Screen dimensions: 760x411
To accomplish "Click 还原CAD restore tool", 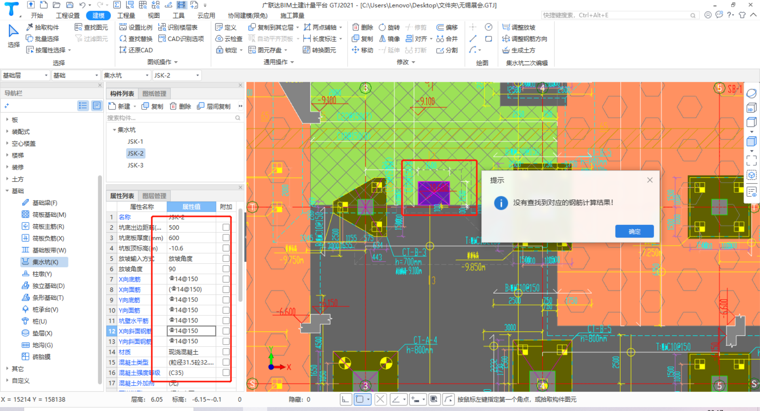I will 136,50.
